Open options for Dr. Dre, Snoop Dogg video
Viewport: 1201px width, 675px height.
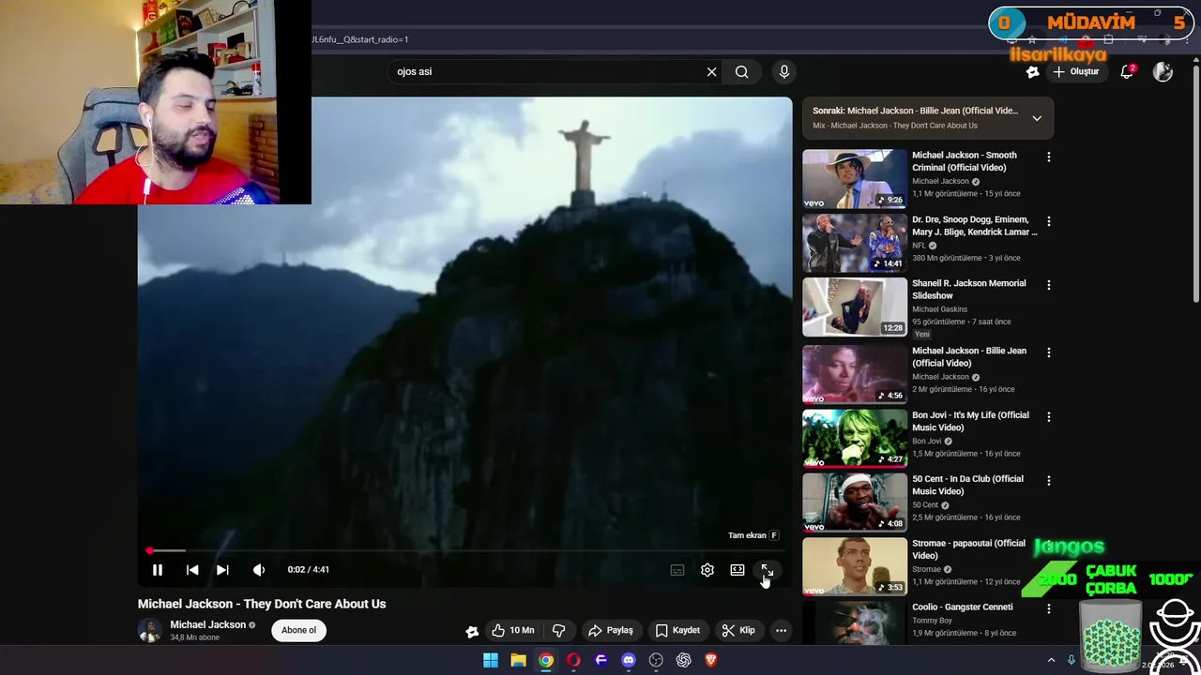coord(1049,221)
